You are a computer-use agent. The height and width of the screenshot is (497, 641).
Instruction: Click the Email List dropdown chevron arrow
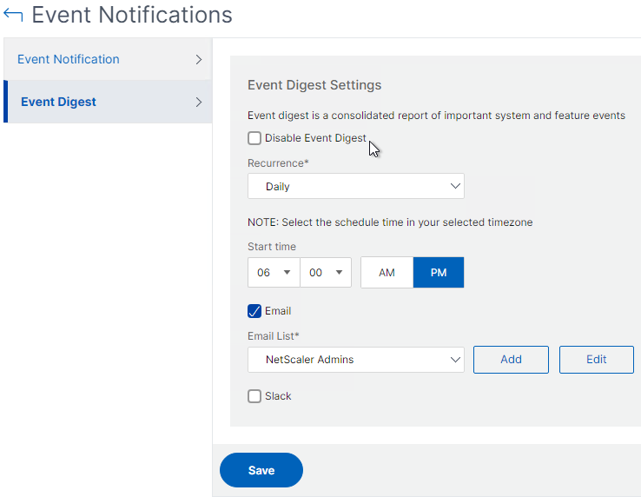(455, 360)
